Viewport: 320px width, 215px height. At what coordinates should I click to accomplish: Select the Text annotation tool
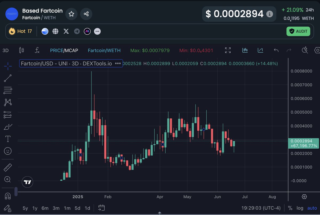coord(8,139)
